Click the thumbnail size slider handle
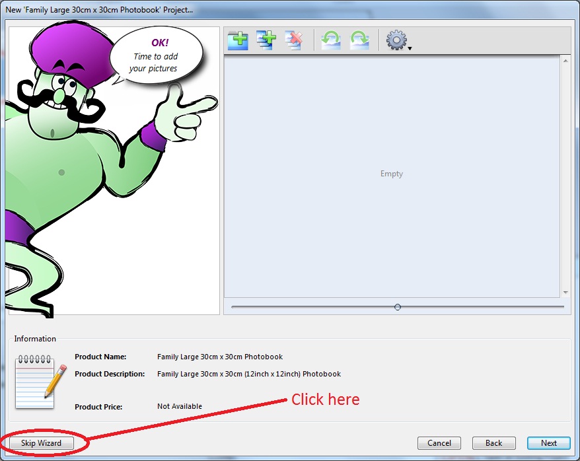Image resolution: width=580 pixels, height=461 pixels. (x=398, y=307)
